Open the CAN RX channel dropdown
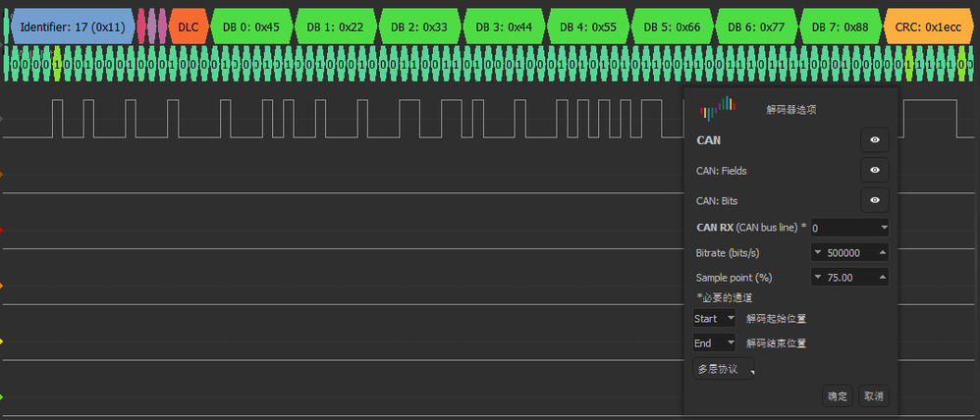This screenshot has height=420, width=980. click(x=849, y=228)
